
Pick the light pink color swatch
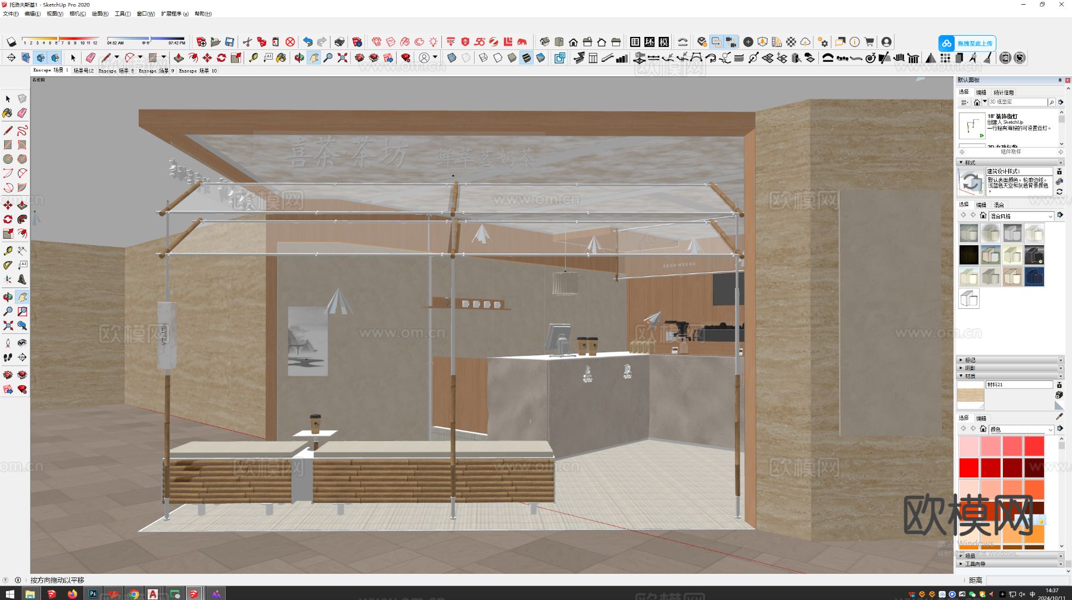(x=969, y=446)
